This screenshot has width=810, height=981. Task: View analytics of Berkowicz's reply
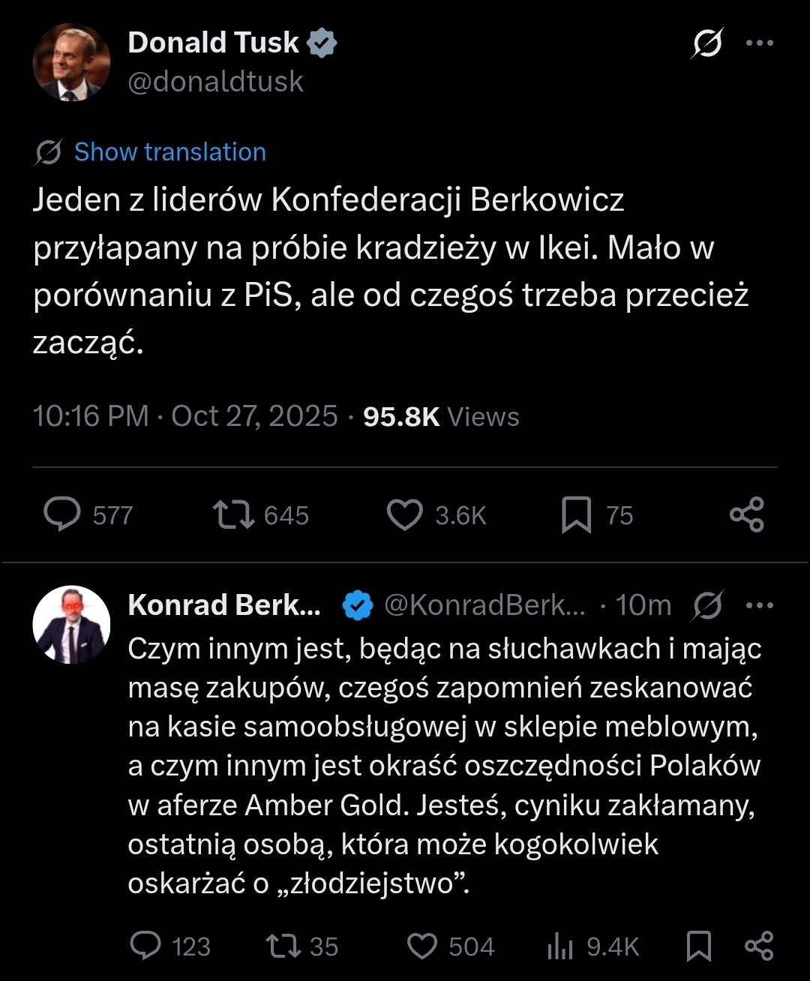(560, 946)
